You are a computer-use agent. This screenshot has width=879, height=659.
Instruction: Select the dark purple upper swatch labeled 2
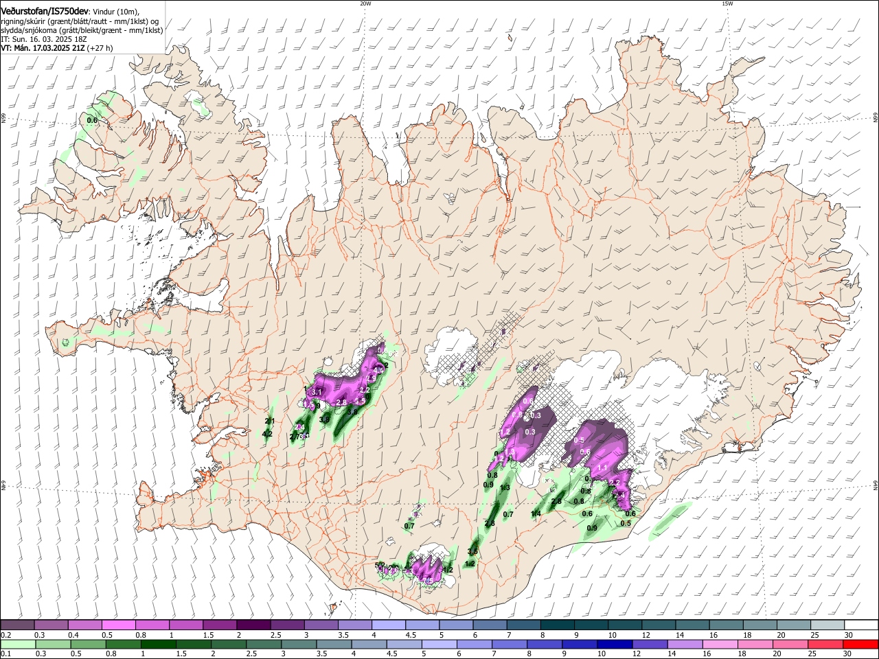point(254,625)
